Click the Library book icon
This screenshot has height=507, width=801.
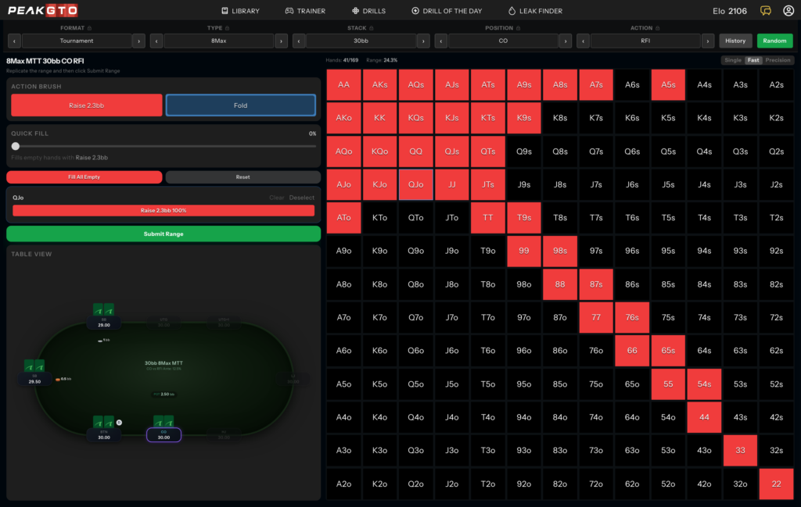coord(224,11)
